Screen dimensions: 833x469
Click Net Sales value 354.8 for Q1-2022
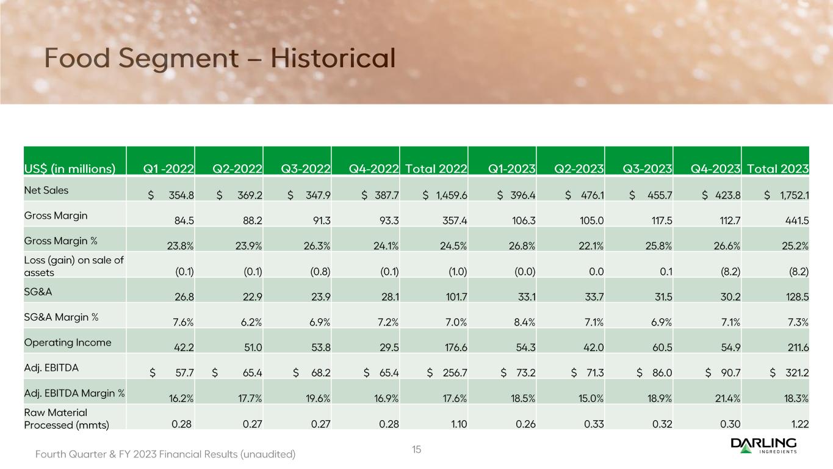[181, 195]
